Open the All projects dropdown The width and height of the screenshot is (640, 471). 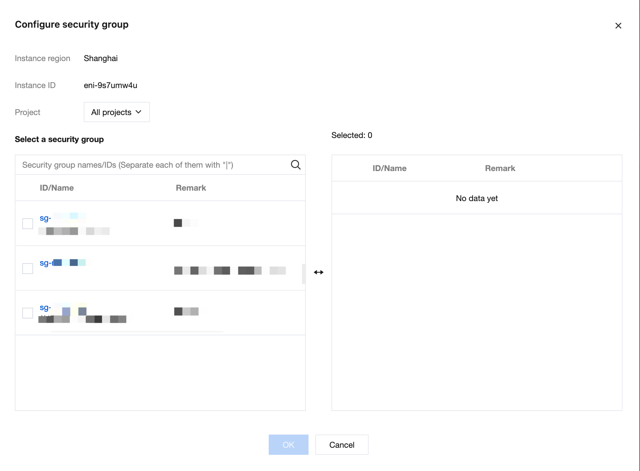coord(116,112)
